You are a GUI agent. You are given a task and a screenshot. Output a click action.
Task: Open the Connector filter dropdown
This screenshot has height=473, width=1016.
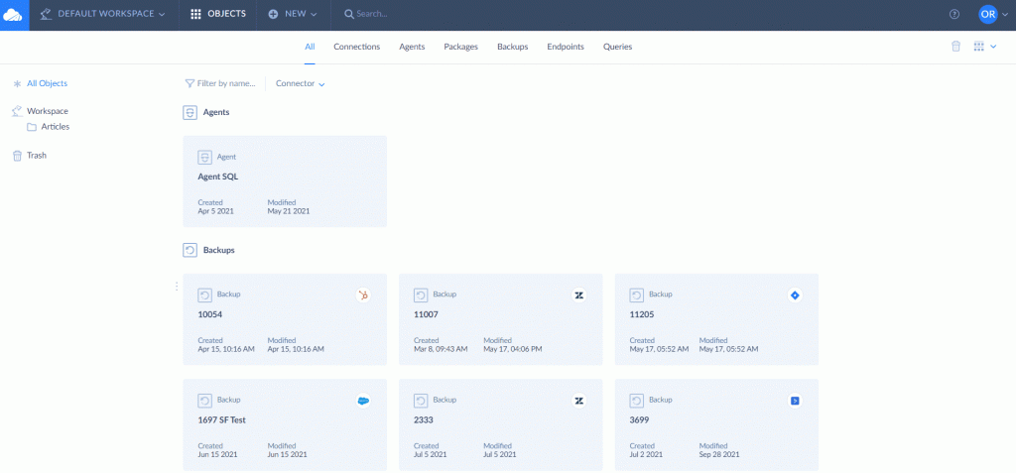pyautogui.click(x=300, y=84)
